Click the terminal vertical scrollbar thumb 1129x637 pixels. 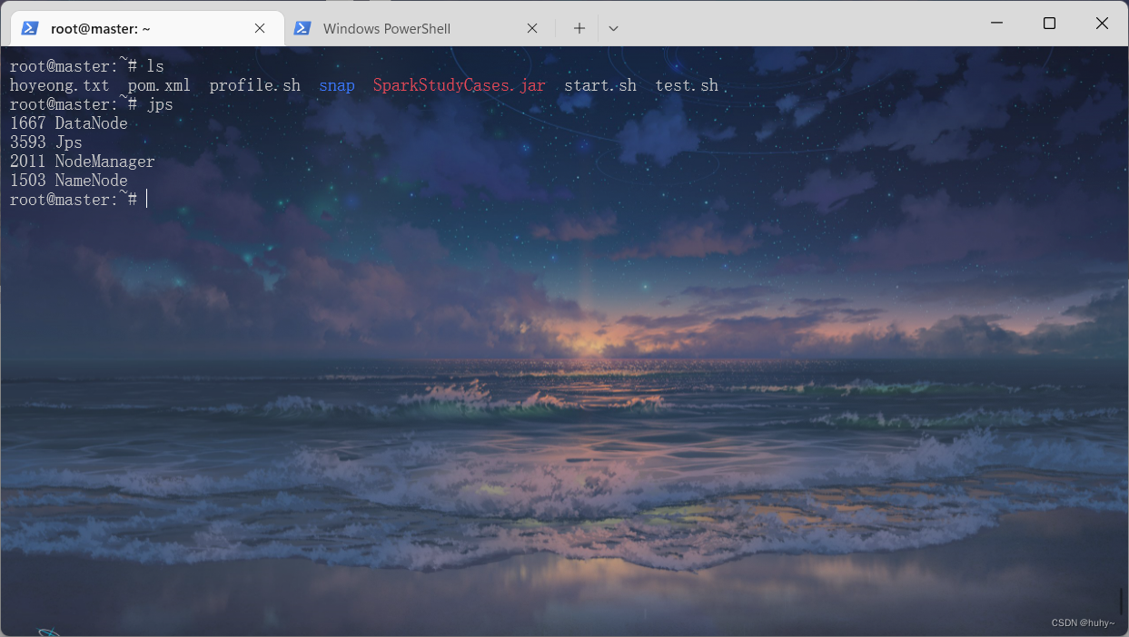click(1122, 601)
